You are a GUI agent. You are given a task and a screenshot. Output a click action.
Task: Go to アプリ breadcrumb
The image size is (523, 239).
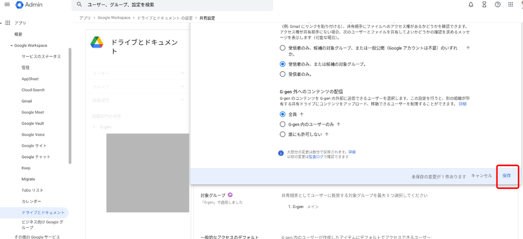pyautogui.click(x=85, y=18)
